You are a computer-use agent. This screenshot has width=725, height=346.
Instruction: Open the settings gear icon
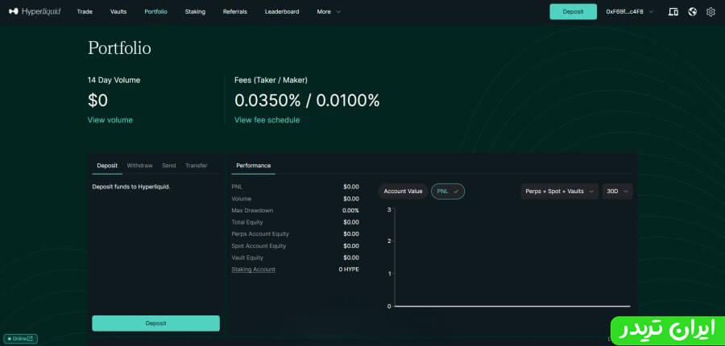tap(710, 12)
